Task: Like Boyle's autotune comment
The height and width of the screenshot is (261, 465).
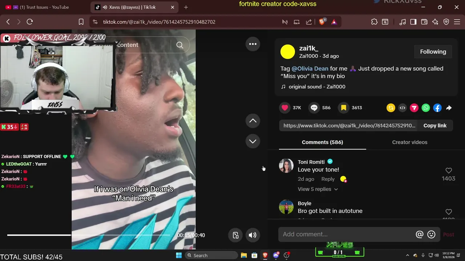Action: 449,212
